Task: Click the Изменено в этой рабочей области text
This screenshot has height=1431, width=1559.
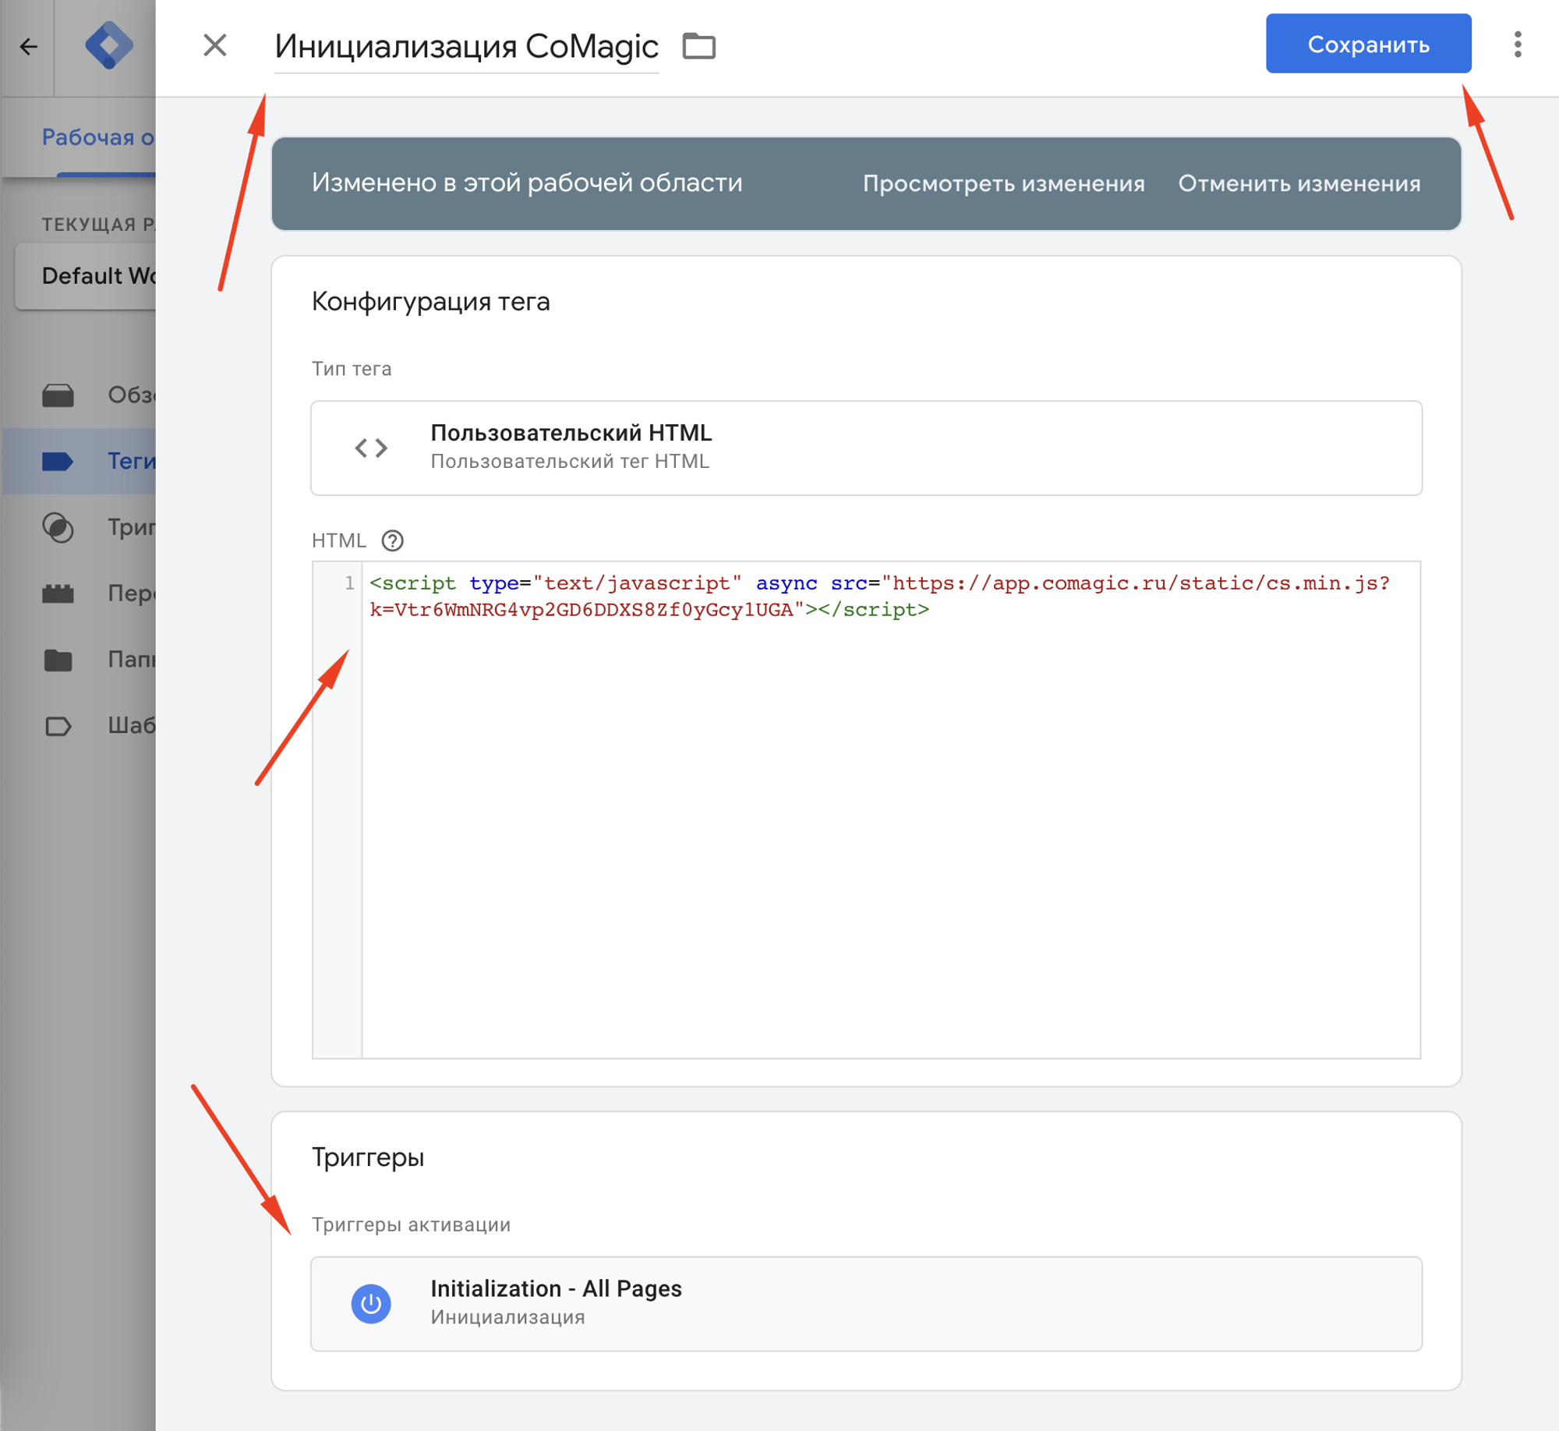Action: tap(527, 182)
